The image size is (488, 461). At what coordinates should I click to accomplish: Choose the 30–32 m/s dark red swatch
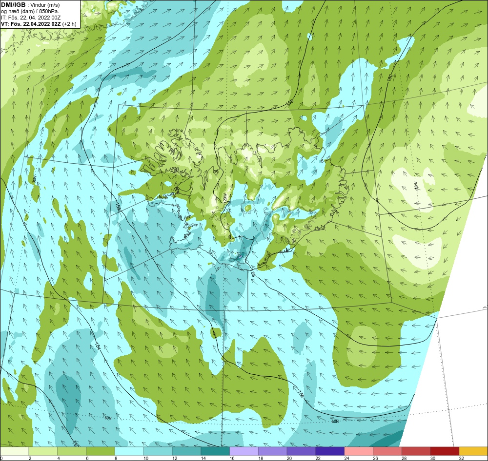point(445,451)
